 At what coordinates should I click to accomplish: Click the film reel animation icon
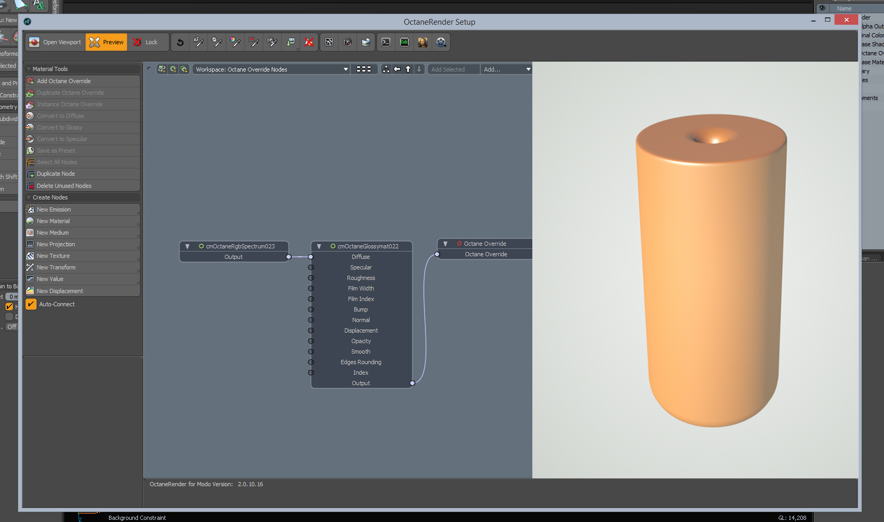(x=441, y=42)
